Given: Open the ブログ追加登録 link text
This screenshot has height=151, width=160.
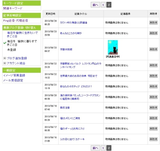Looking at the screenshot, I should (x=17, y=58).
